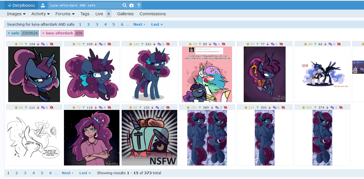Favorite the image with 40 stars

click(x=306, y=44)
